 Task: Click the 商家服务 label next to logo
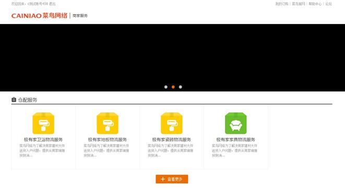pos(80,16)
